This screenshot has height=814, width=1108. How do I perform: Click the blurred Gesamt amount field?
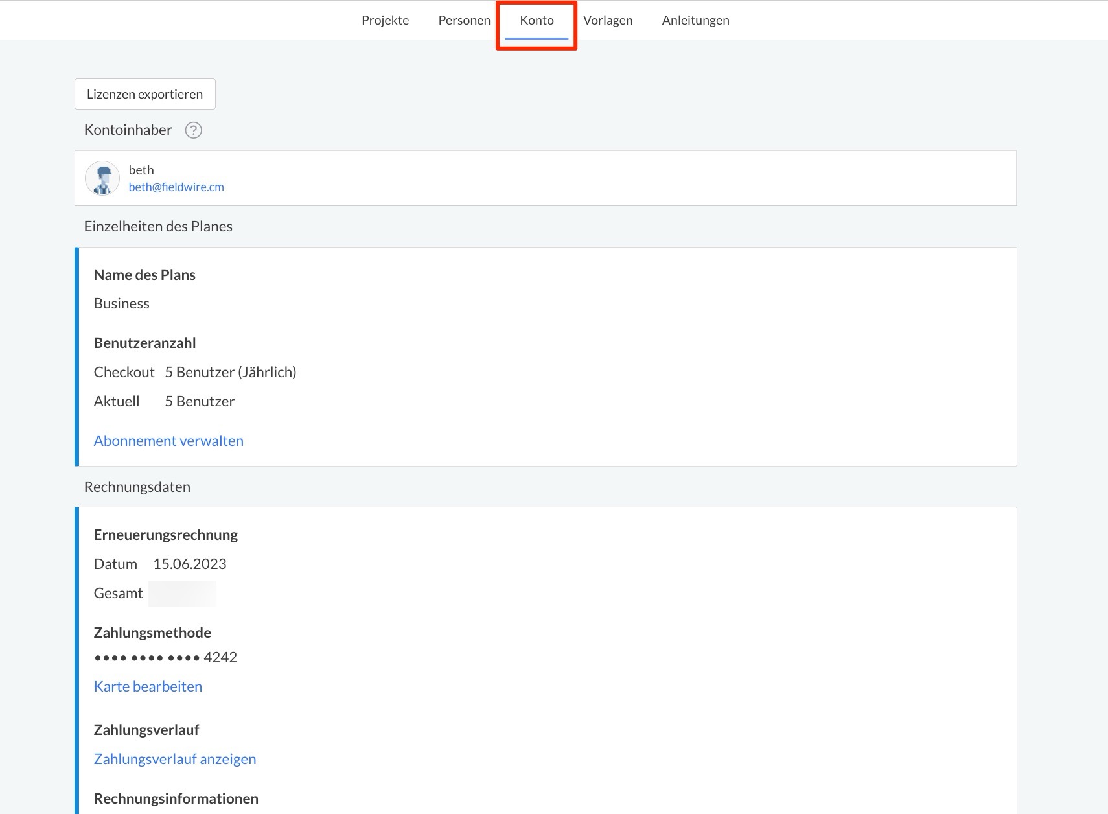pos(181,593)
